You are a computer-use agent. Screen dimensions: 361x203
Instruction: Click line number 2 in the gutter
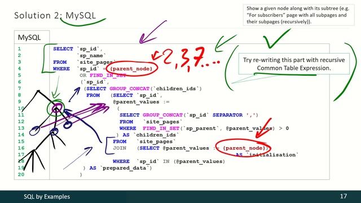tap(19, 55)
